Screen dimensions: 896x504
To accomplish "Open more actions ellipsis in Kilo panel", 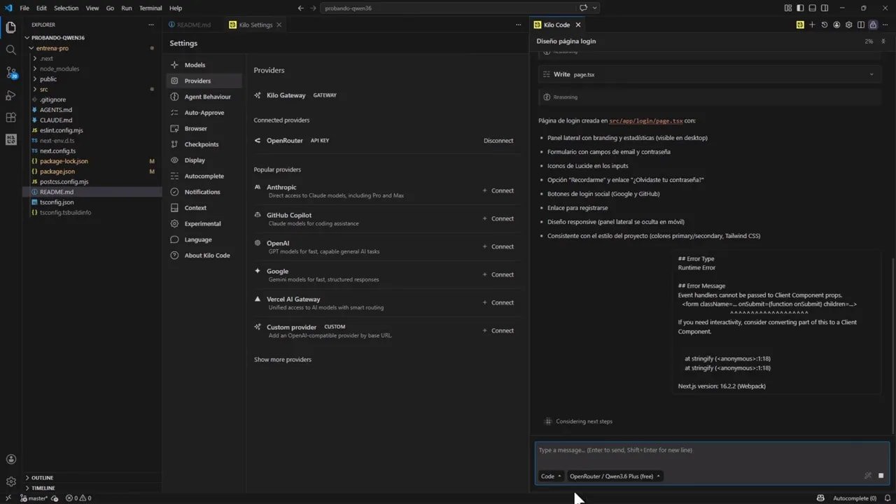I will click(x=885, y=24).
